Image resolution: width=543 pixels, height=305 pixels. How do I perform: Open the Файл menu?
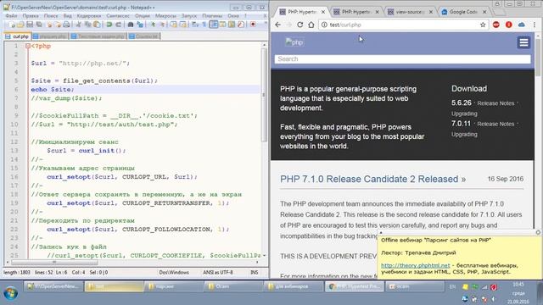coord(11,16)
